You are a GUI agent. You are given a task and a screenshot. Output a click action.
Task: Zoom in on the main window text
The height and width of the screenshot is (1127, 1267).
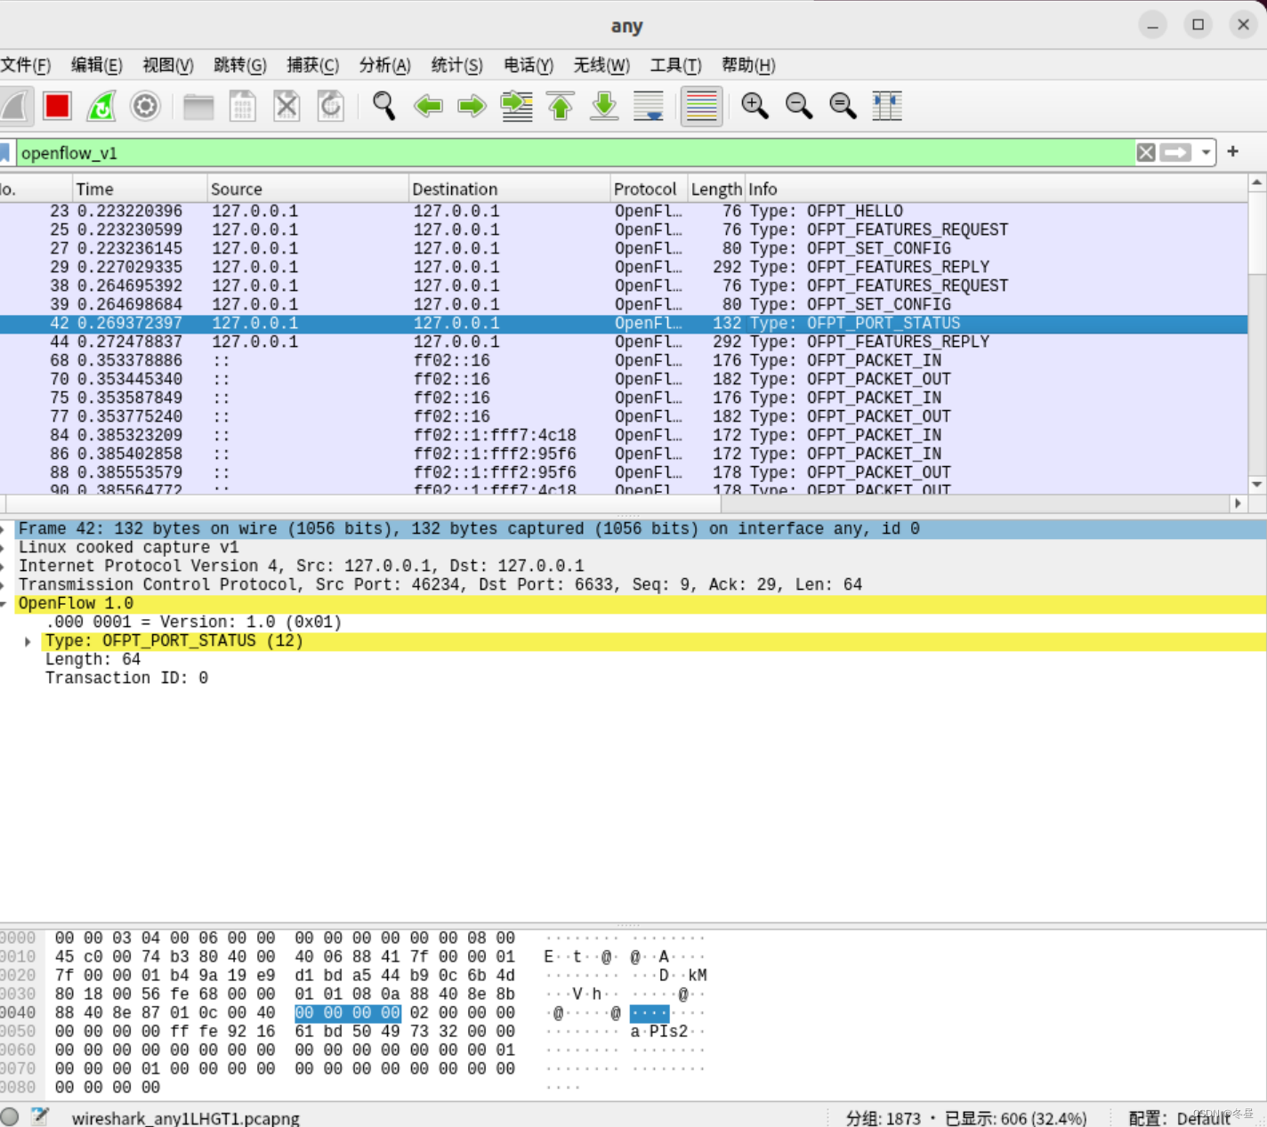[x=755, y=106]
